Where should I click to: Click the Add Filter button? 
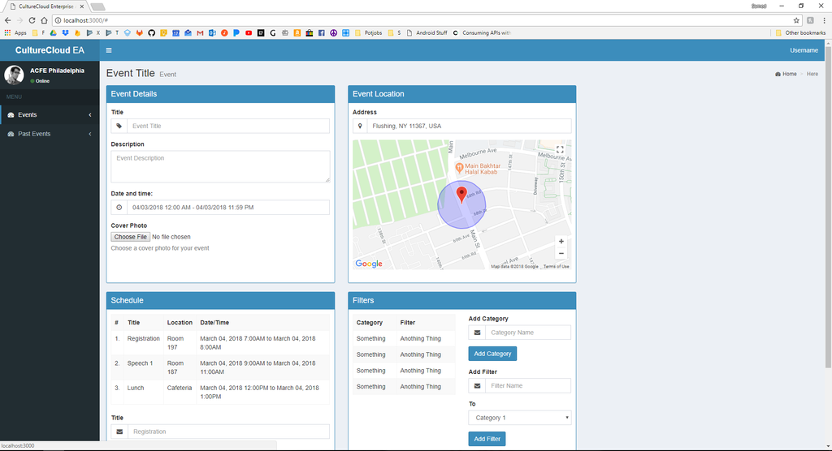click(x=487, y=439)
